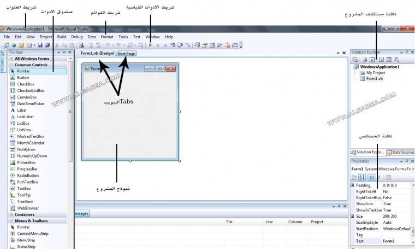Toggle Alphabetical sort in Properties toolbar

362,177
